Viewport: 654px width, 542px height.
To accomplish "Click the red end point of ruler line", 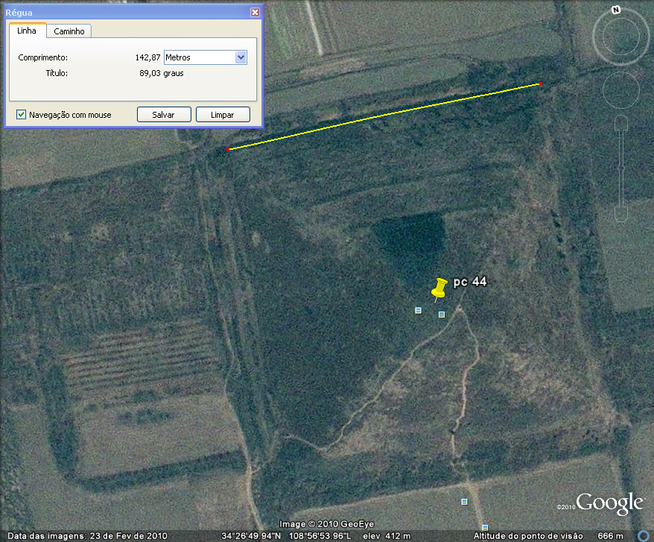I will (540, 83).
